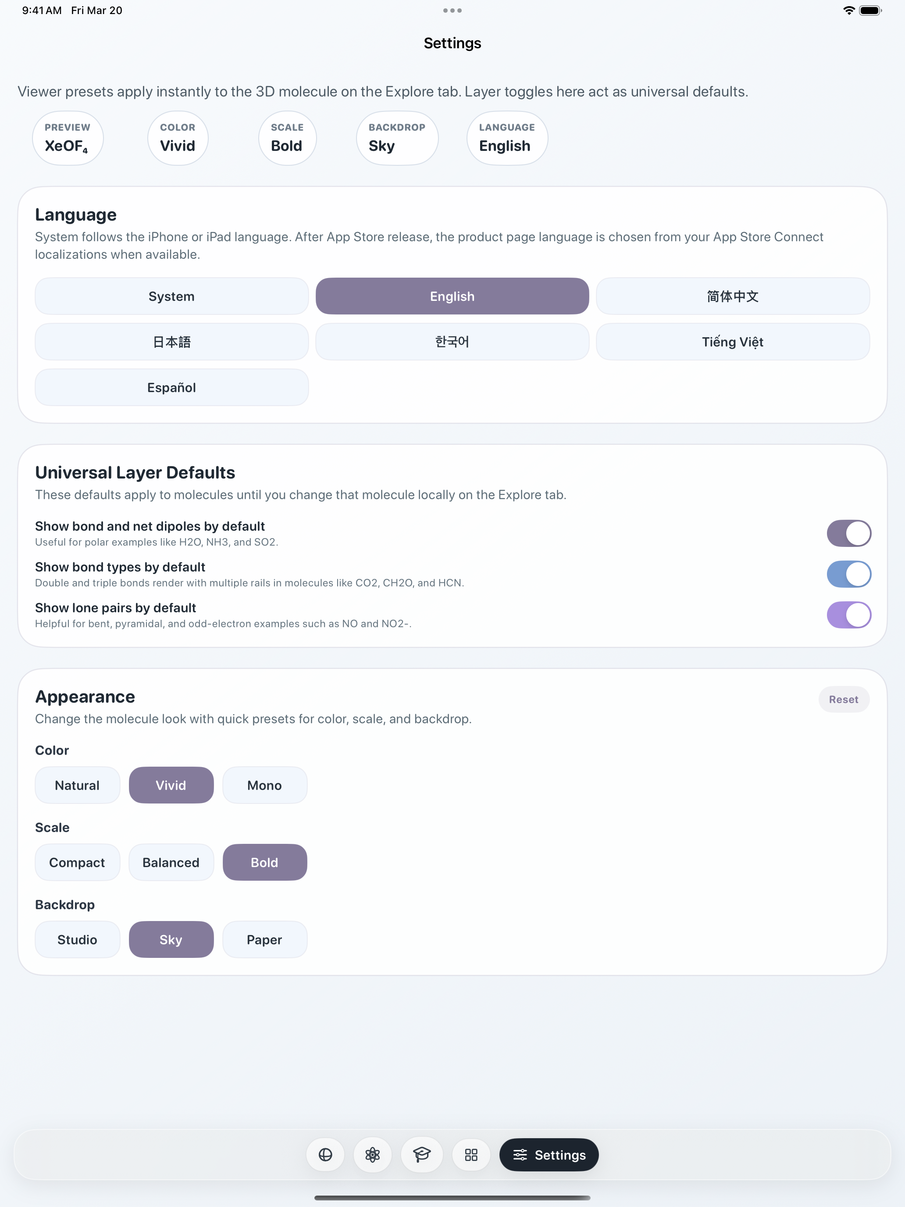Select Tiếng Việt language
This screenshot has height=1207, width=905.
[733, 342]
